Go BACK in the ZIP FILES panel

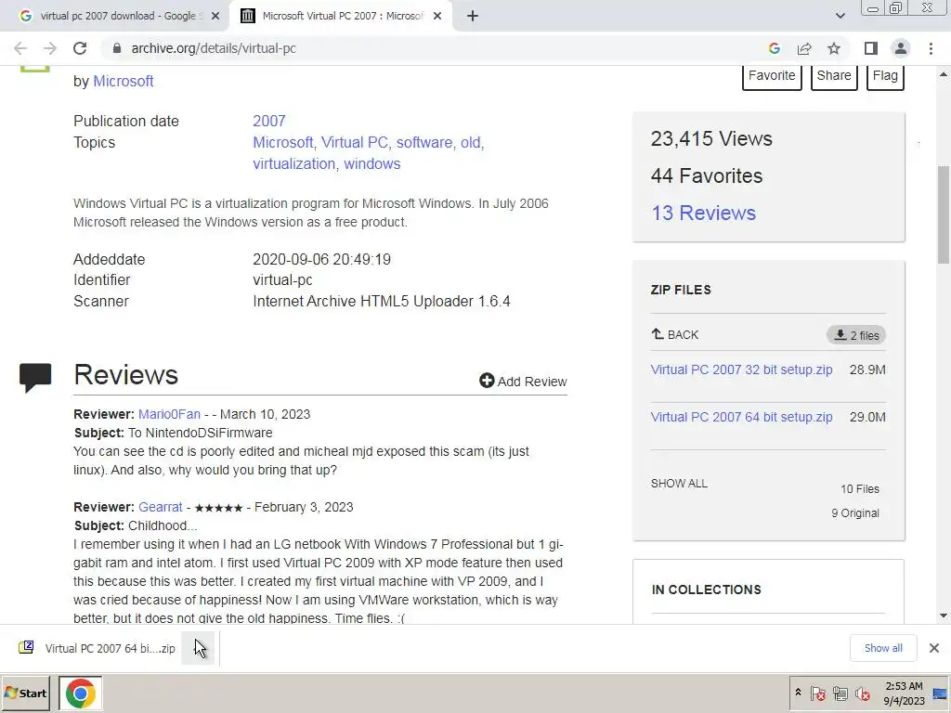675,334
